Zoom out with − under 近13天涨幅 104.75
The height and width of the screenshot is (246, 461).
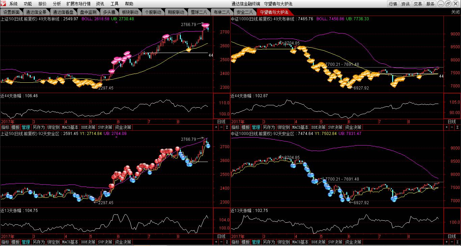pos(221,242)
